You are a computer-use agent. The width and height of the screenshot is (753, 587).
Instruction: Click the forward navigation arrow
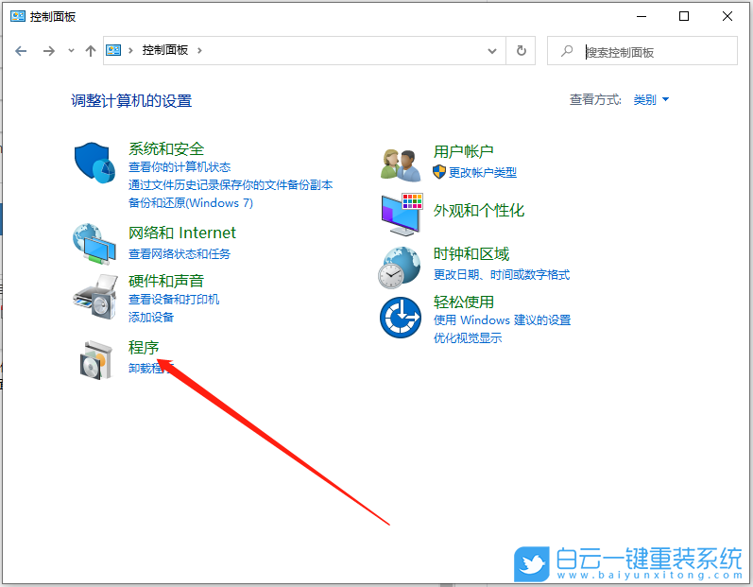tap(48, 51)
